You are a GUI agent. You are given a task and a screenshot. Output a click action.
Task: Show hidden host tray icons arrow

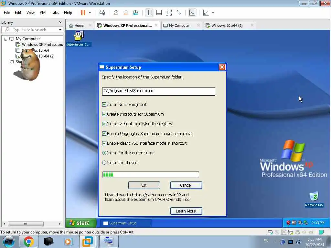(275, 242)
